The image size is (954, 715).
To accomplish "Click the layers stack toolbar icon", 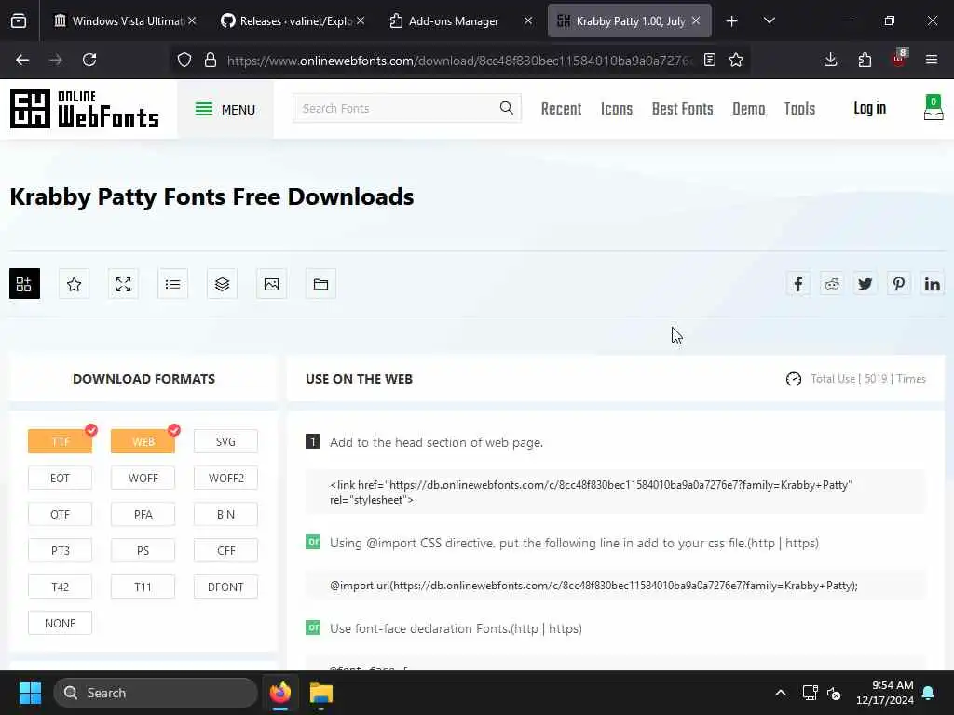I will (222, 284).
